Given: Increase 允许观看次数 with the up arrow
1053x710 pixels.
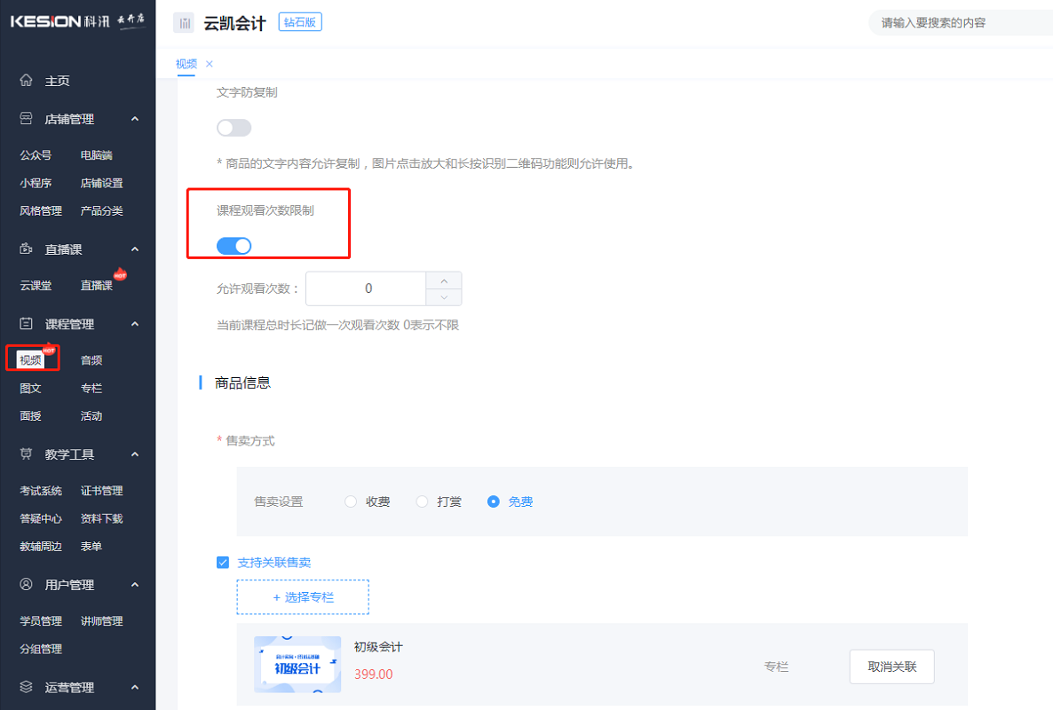Looking at the screenshot, I should (444, 280).
